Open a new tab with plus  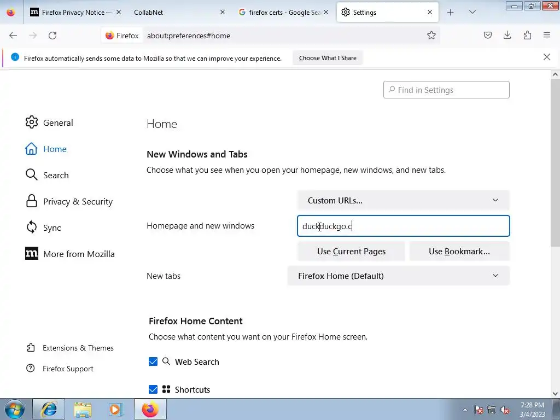pyautogui.click(x=451, y=12)
